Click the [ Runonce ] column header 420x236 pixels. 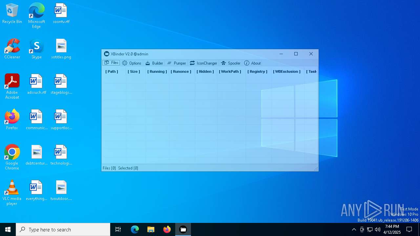[181, 71]
